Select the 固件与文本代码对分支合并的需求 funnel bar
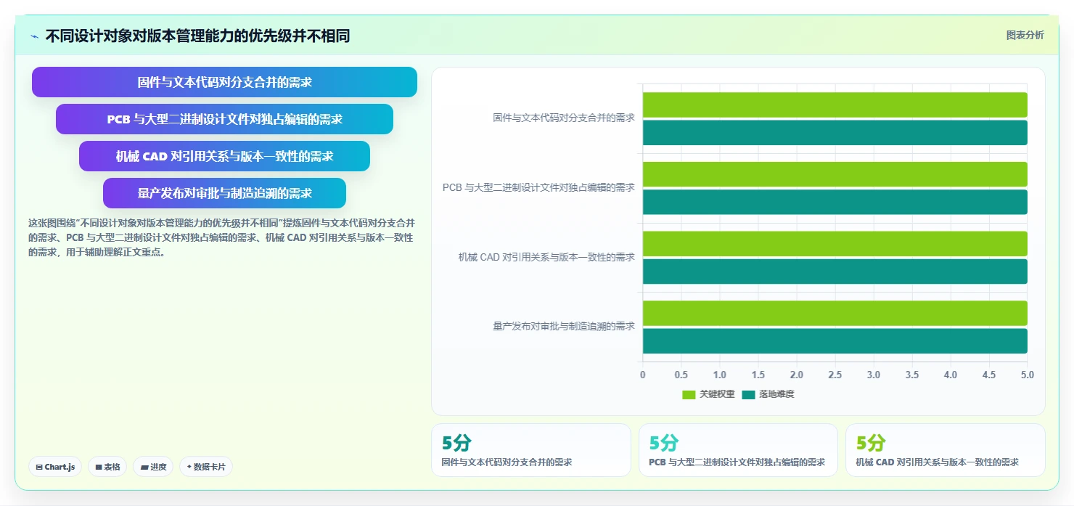Viewport: 1074px width, 506px height. (224, 82)
